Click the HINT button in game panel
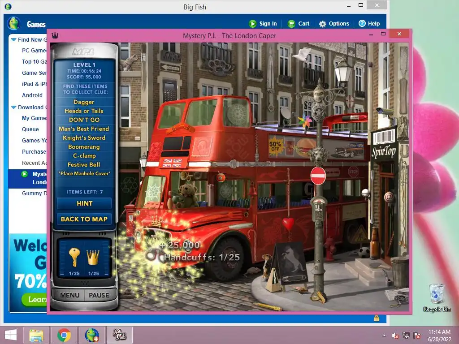 pos(84,203)
